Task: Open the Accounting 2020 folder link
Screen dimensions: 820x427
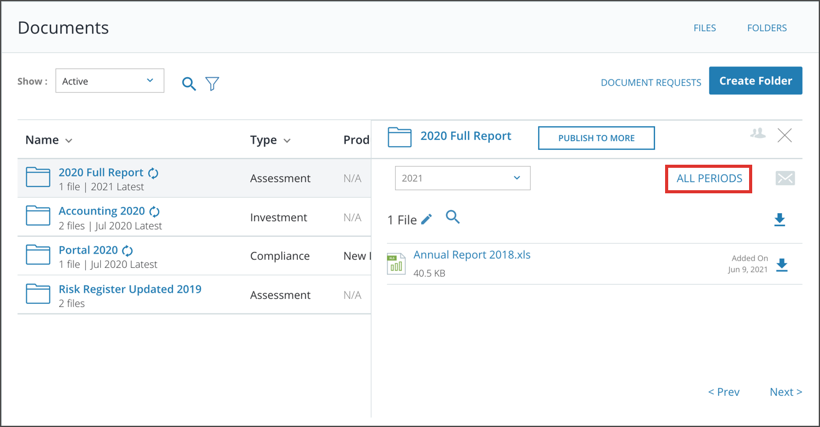Action: pyautogui.click(x=101, y=211)
